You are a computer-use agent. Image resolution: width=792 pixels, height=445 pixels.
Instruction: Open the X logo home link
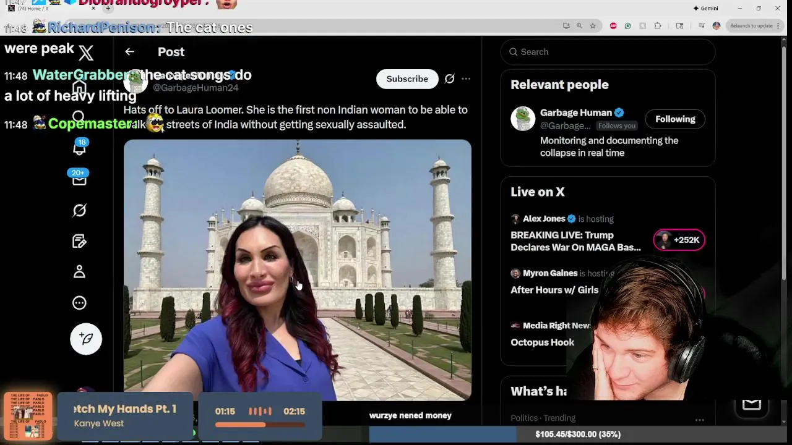pyautogui.click(x=86, y=53)
